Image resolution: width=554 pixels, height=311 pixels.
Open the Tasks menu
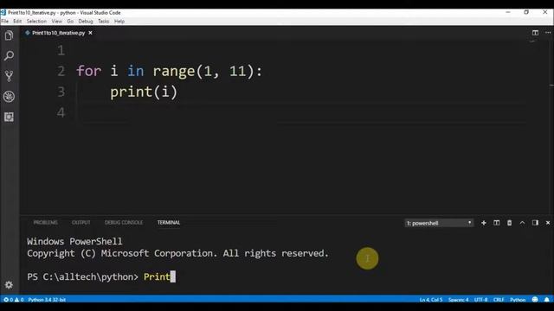(x=104, y=21)
